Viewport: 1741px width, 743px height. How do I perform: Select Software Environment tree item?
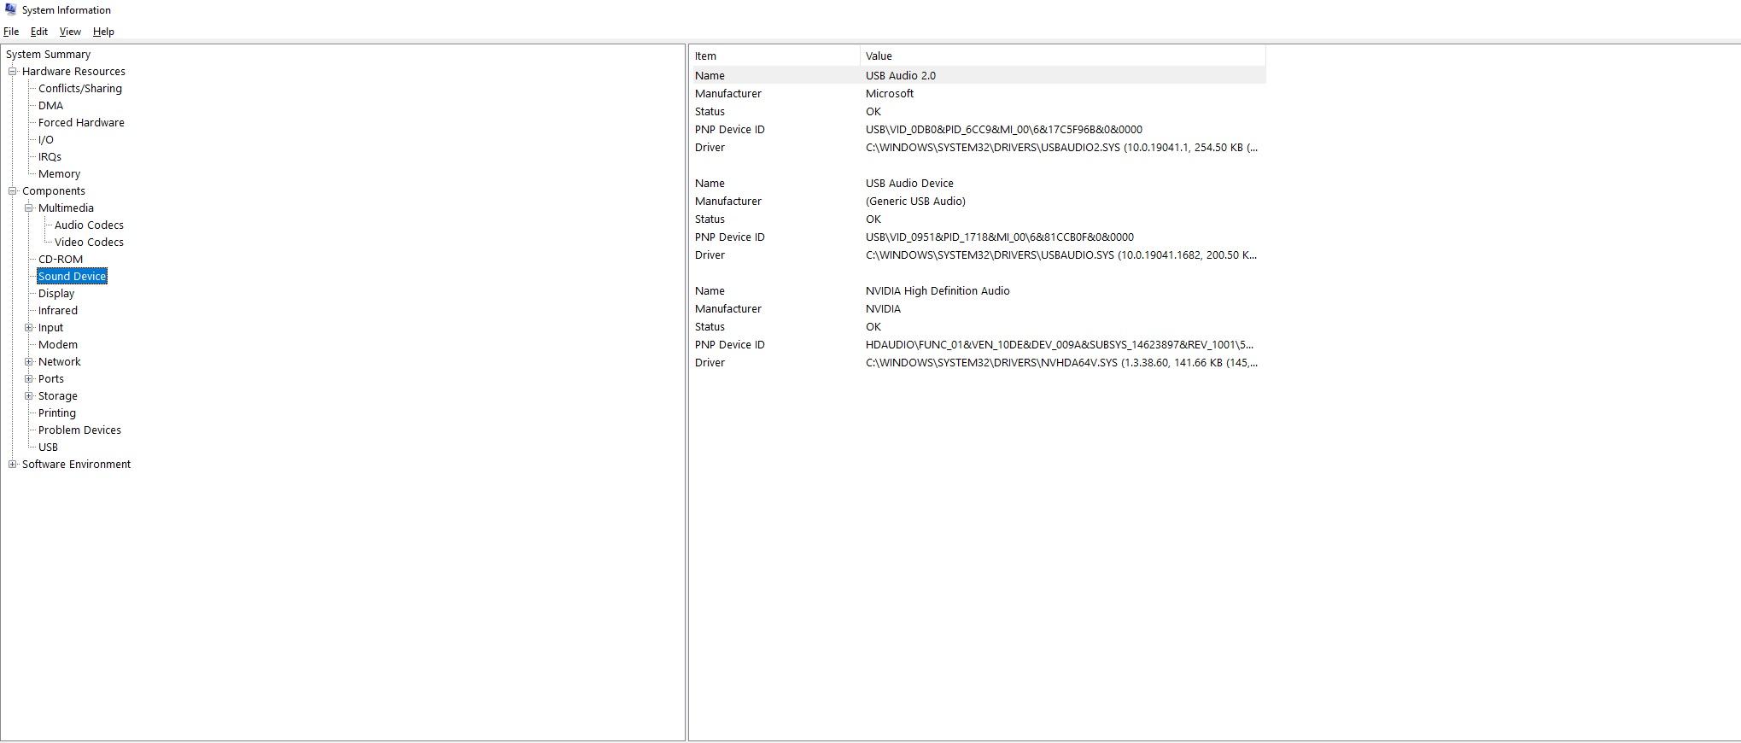point(76,465)
